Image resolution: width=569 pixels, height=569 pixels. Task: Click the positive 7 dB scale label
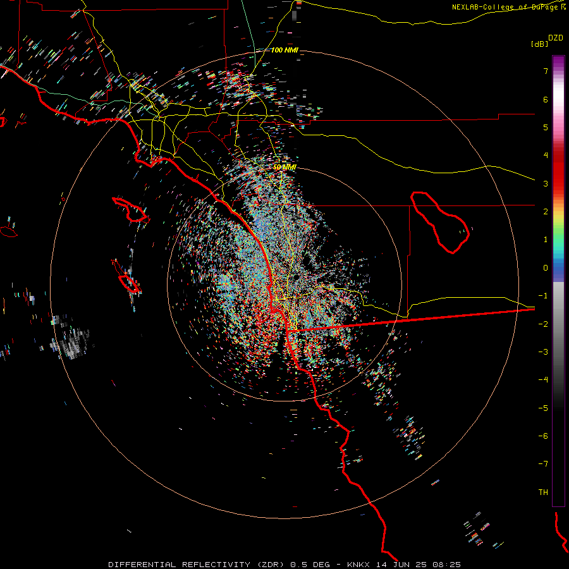pyautogui.click(x=546, y=71)
